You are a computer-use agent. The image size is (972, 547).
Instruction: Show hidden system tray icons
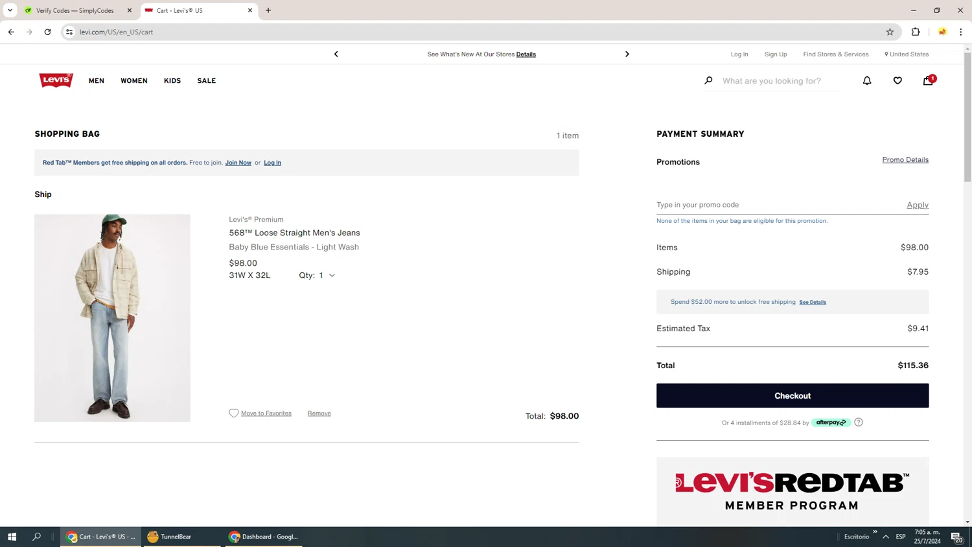886,537
